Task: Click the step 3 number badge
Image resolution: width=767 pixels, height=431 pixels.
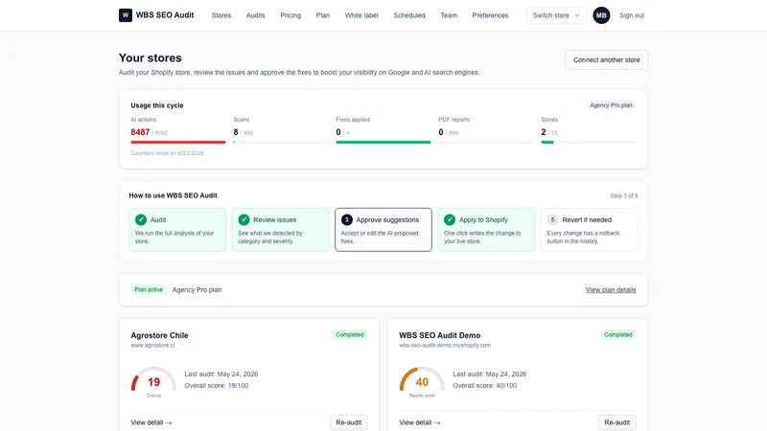Action: click(x=347, y=220)
